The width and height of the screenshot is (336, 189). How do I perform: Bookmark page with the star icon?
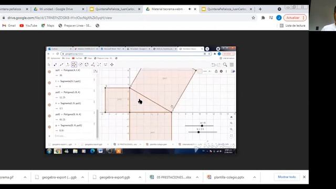(253, 18)
